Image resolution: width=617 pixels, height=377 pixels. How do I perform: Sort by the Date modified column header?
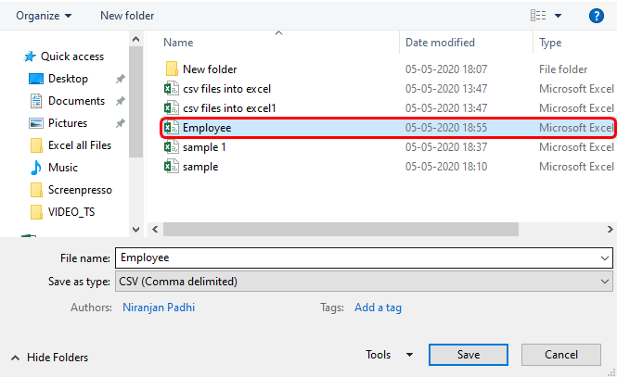[440, 43]
